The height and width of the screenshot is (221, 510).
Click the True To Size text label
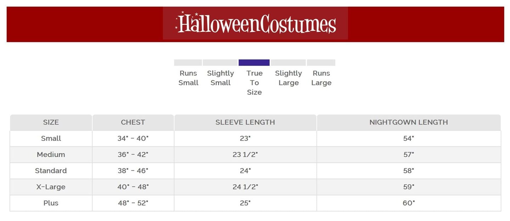coord(254,82)
